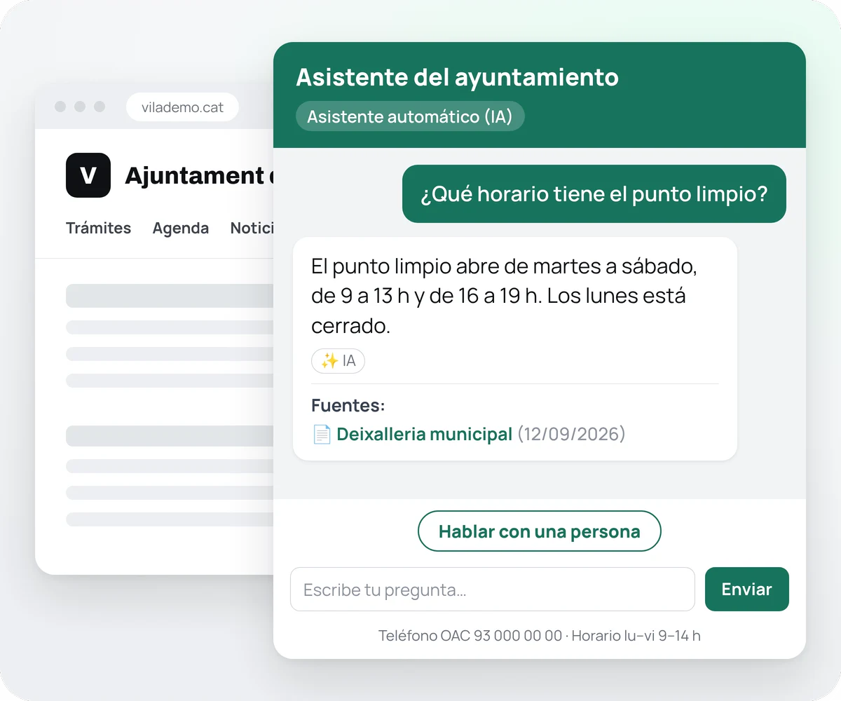Open the Deixalleria municipal source link

[424, 434]
